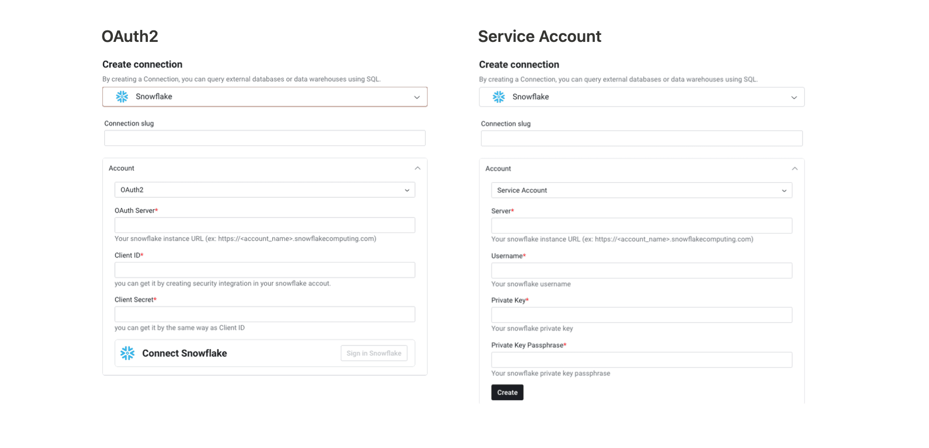
Task: Focus the Private Key Passphrase field
Action: pos(641,360)
